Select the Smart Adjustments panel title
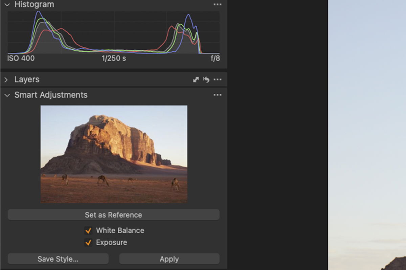Screen dimensions: 406x270 (51, 95)
